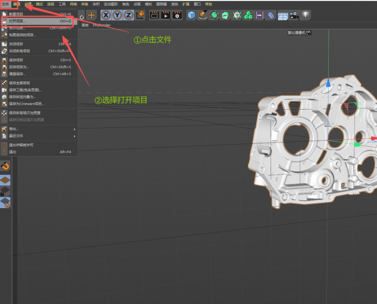Open the 扩展 menu

pyautogui.click(x=186, y=4)
